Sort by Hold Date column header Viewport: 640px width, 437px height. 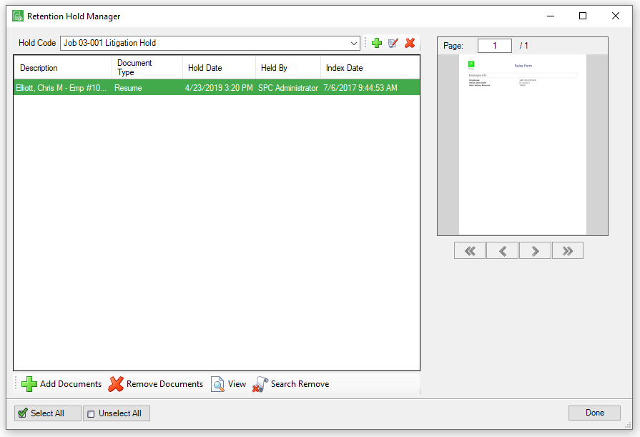click(220, 67)
